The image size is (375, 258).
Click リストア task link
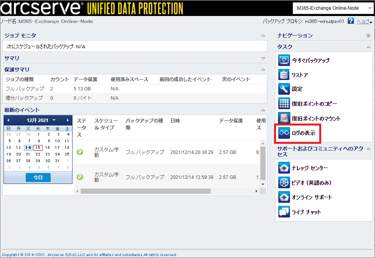pos(300,75)
